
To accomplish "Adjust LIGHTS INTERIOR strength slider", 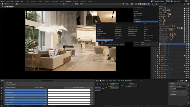I will 26,97.
